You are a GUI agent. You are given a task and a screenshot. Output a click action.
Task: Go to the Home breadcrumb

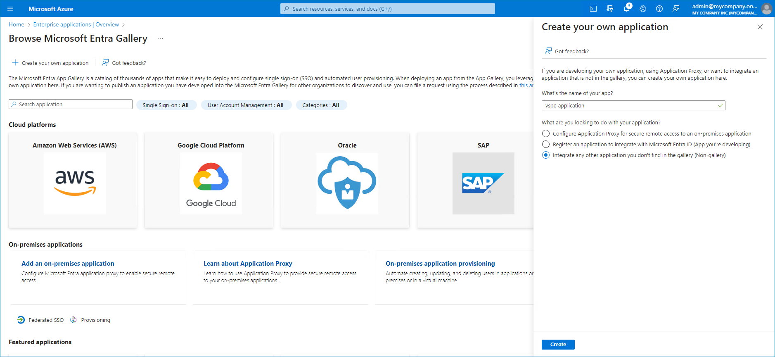tap(17, 24)
